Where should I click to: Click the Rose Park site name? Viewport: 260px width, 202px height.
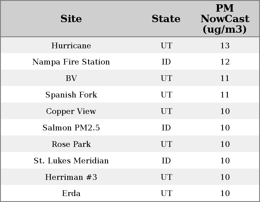71,144
